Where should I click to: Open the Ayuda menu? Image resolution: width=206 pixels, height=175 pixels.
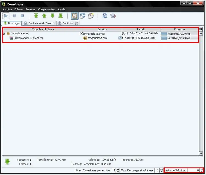click(x=62, y=9)
